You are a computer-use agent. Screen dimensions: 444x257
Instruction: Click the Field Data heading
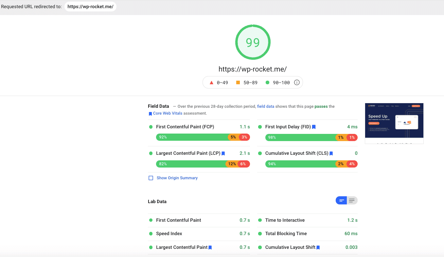tap(158, 106)
